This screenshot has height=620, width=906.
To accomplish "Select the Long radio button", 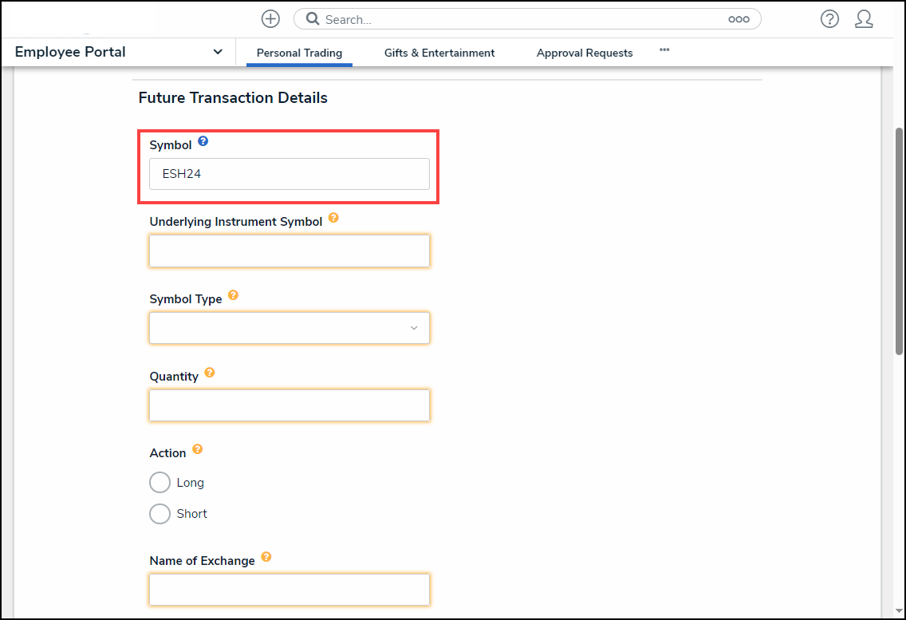I will 160,483.
